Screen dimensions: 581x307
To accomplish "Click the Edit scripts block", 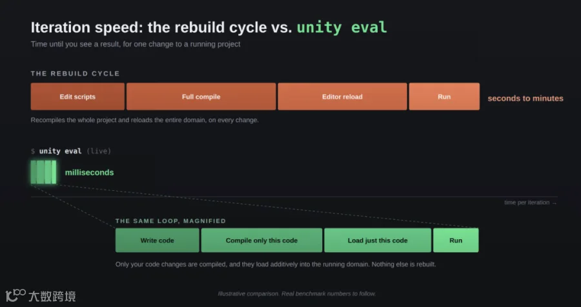I will pos(77,96).
